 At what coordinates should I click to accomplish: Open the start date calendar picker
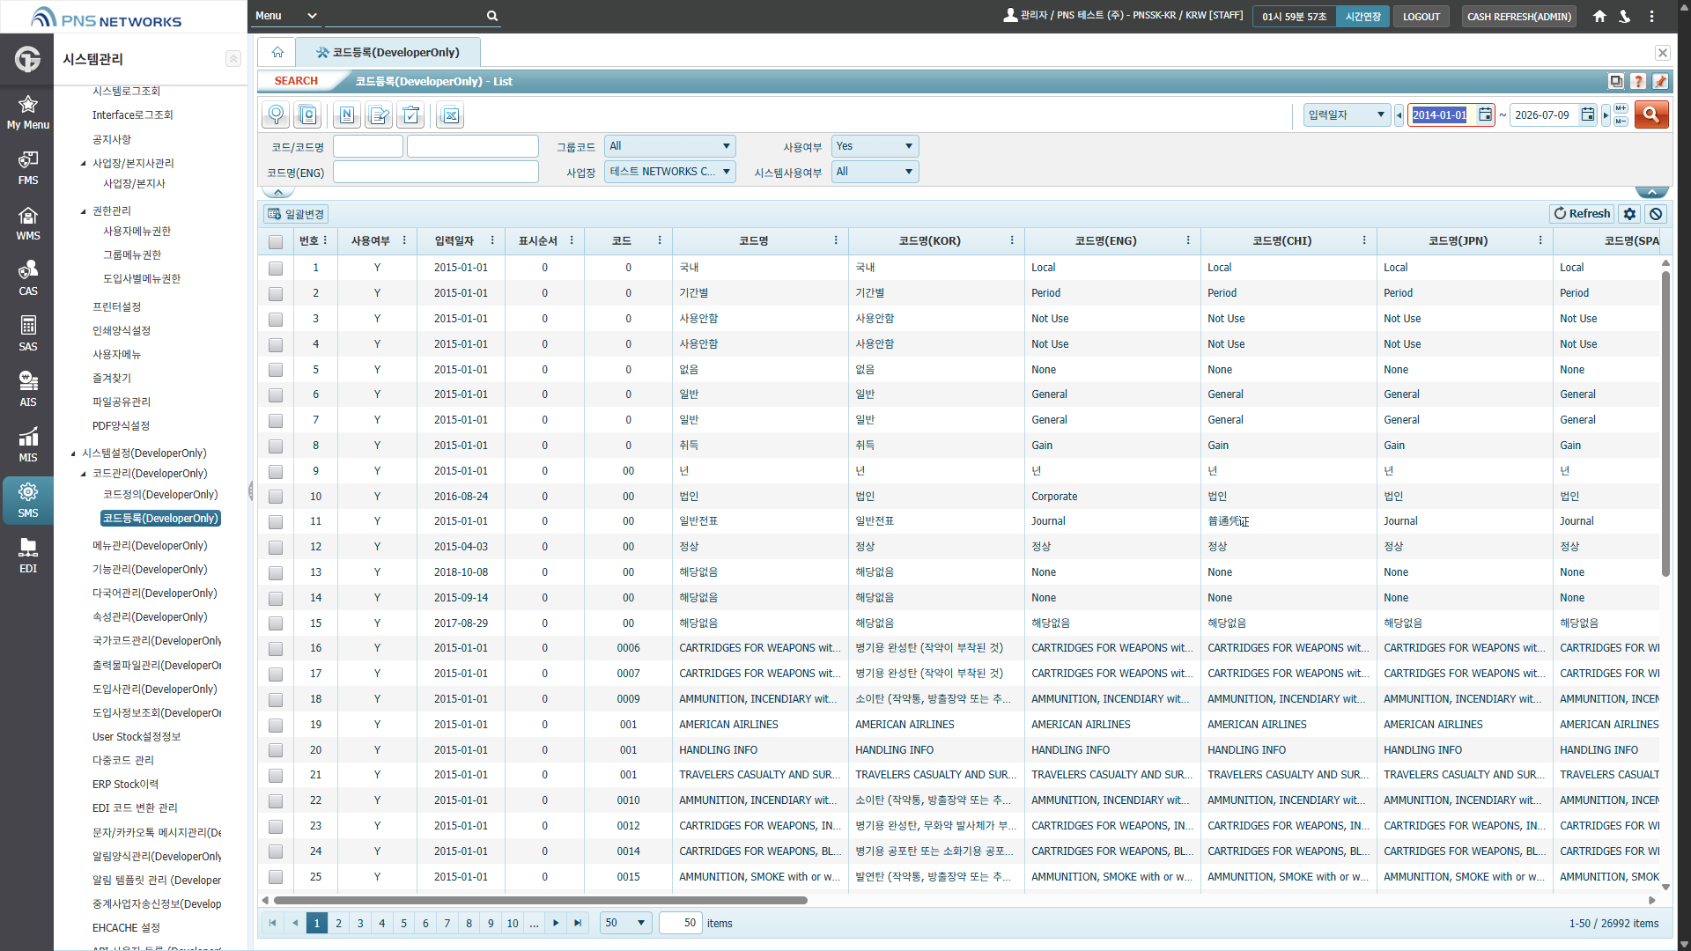(1485, 114)
